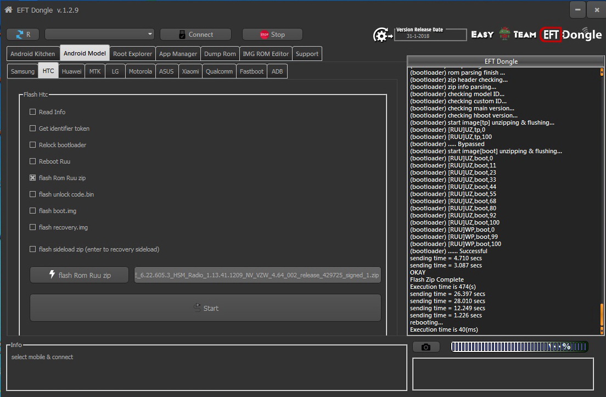This screenshot has height=397, width=606.
Task: Click the EFT Dongle log panel header
Action: (505, 61)
